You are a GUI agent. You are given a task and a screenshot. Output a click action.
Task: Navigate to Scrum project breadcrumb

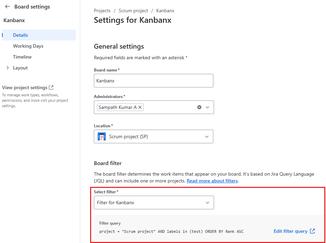pos(133,11)
